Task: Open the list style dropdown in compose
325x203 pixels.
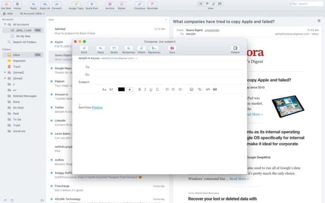Action: click(181, 90)
